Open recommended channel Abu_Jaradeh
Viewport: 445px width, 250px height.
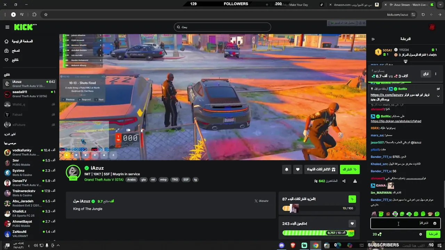(30, 203)
